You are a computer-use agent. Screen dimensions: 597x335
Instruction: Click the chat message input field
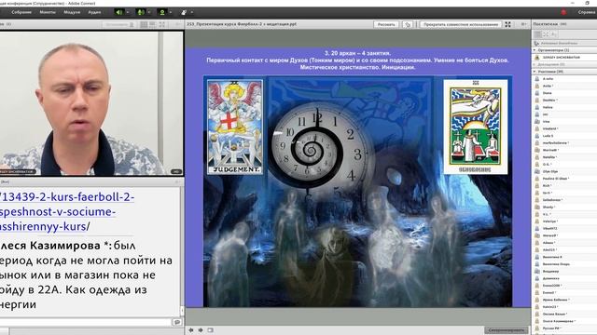pos(86,322)
